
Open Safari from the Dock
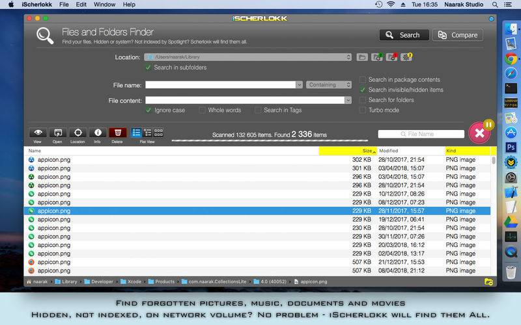511,73
